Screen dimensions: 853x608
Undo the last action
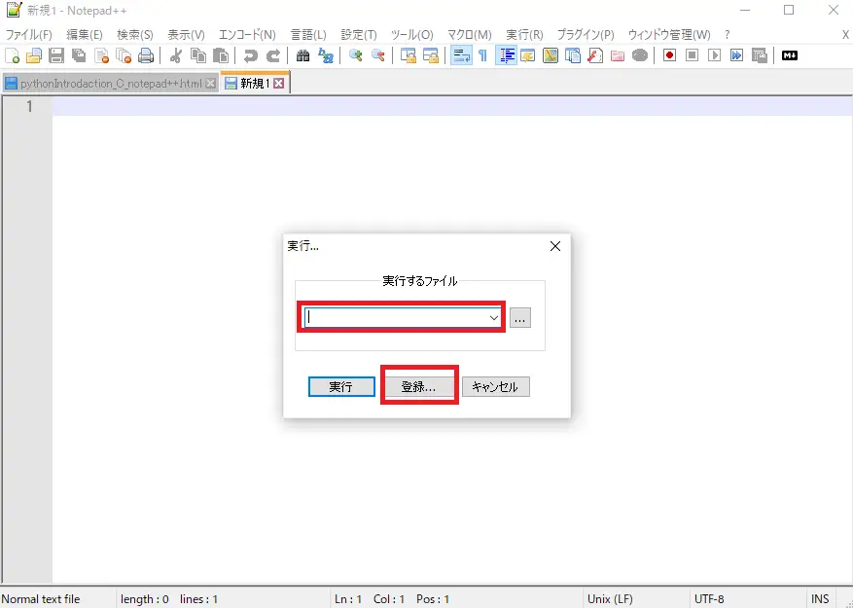pyautogui.click(x=250, y=55)
